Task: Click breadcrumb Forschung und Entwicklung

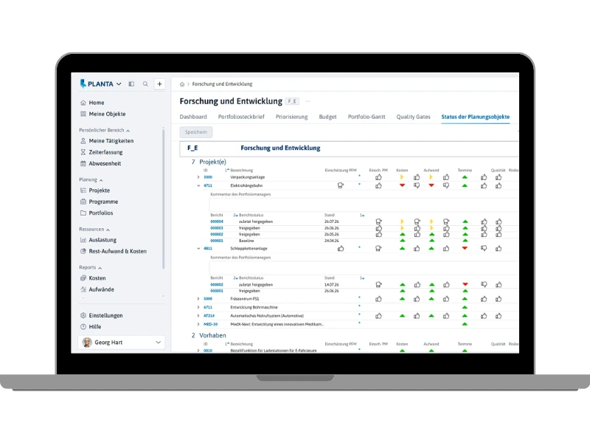Action: click(x=222, y=84)
